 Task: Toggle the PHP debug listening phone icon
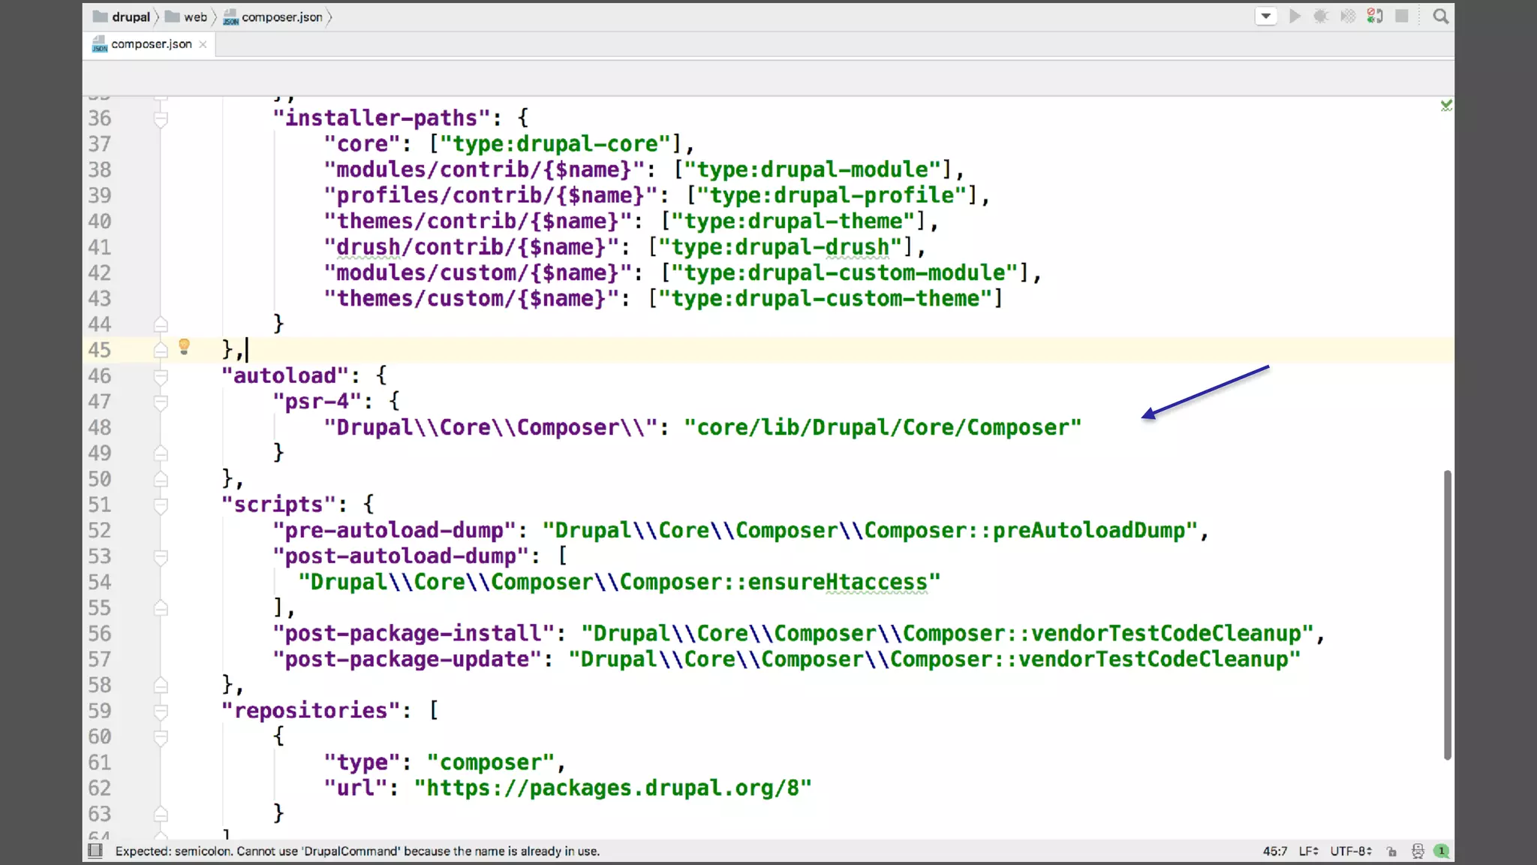tap(1375, 17)
